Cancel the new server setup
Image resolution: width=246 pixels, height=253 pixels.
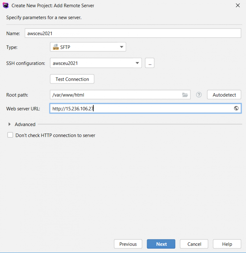coord(194,244)
